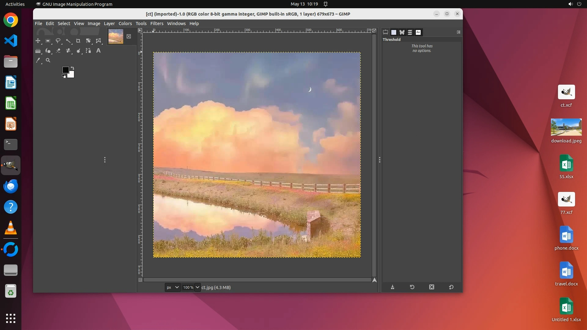Select the Free Select lasso tool
The height and width of the screenshot is (330, 587).
click(58, 41)
